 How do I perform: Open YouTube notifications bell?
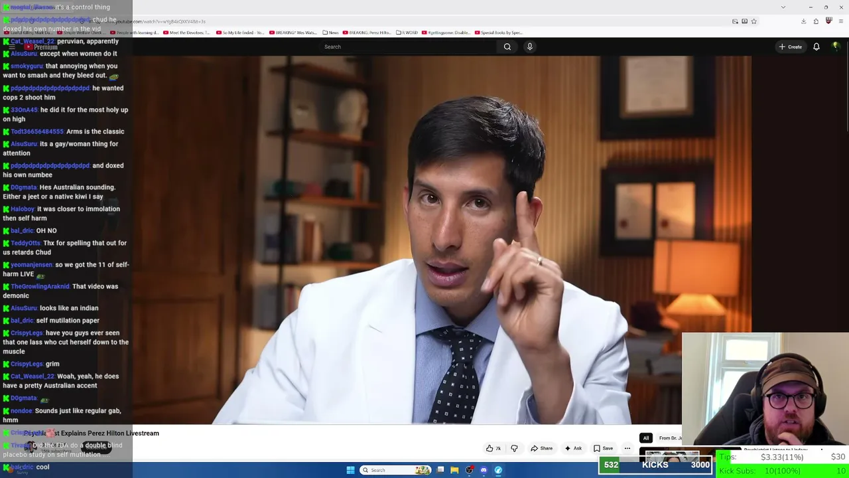(816, 46)
